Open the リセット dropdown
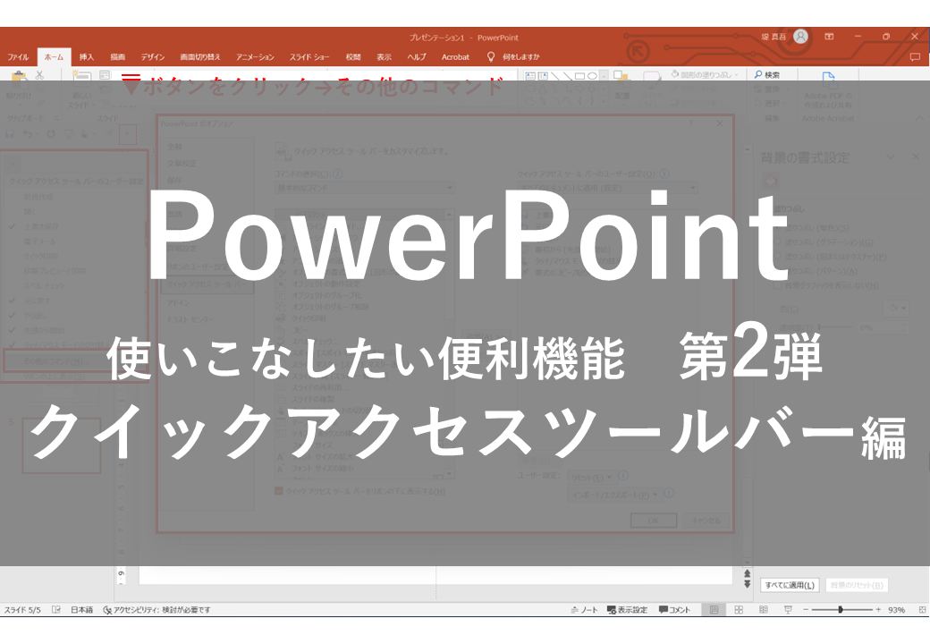 591,478
